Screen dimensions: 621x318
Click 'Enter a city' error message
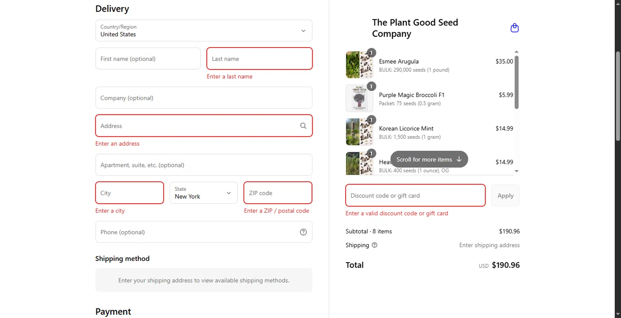pyautogui.click(x=110, y=211)
